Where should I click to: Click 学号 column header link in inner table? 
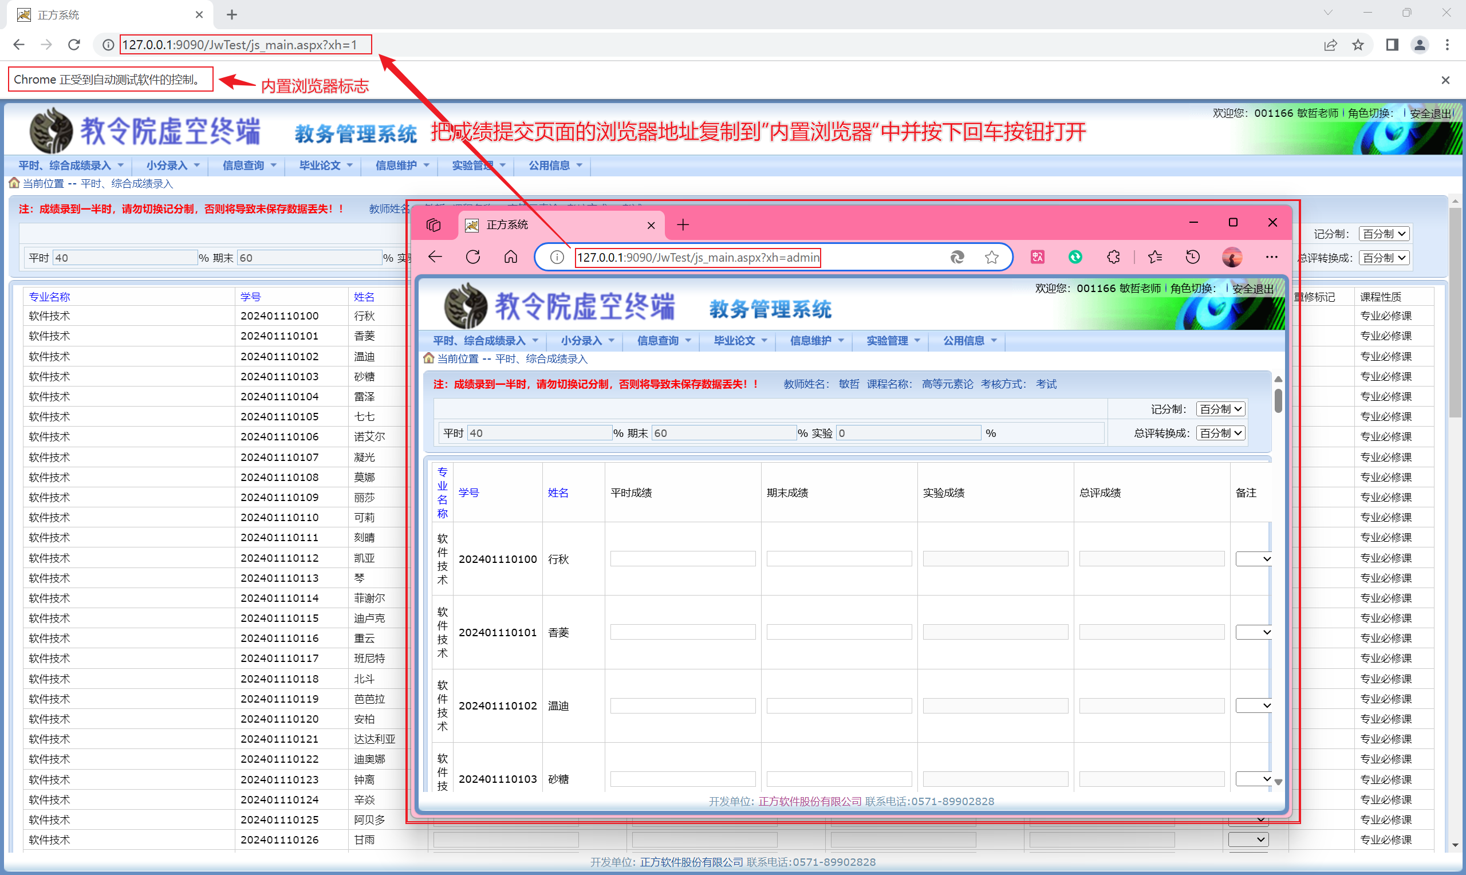468,493
